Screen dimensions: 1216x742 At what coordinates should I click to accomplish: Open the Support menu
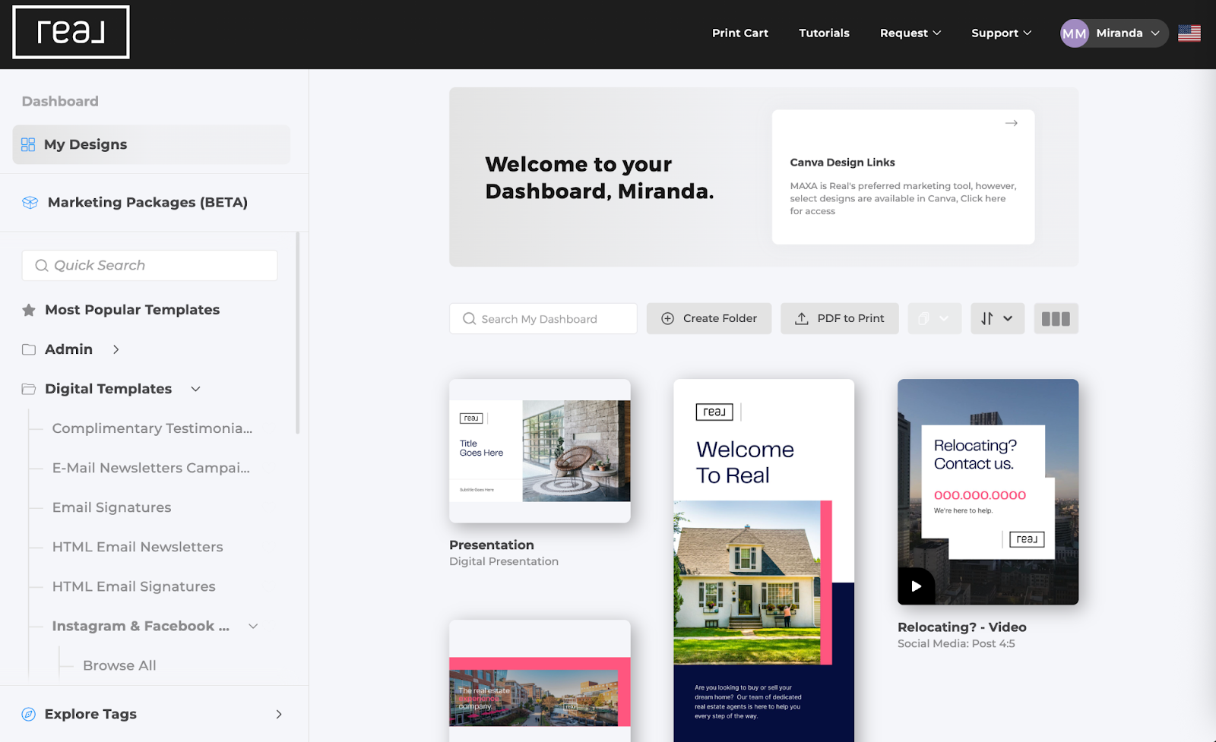1000,33
